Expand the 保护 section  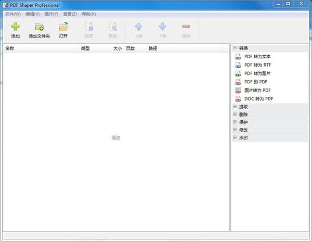point(235,122)
